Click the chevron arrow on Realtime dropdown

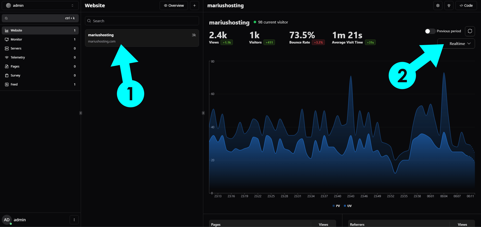(469, 43)
